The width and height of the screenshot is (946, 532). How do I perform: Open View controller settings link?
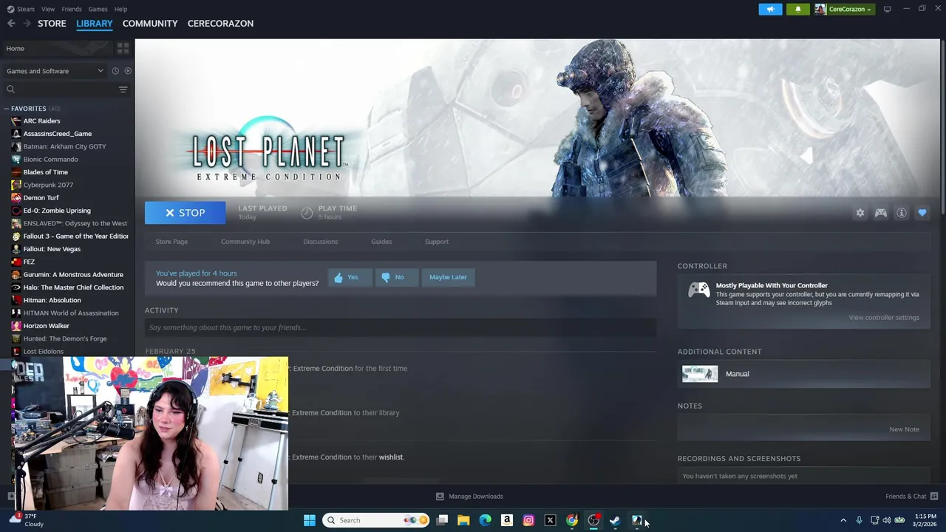(884, 318)
